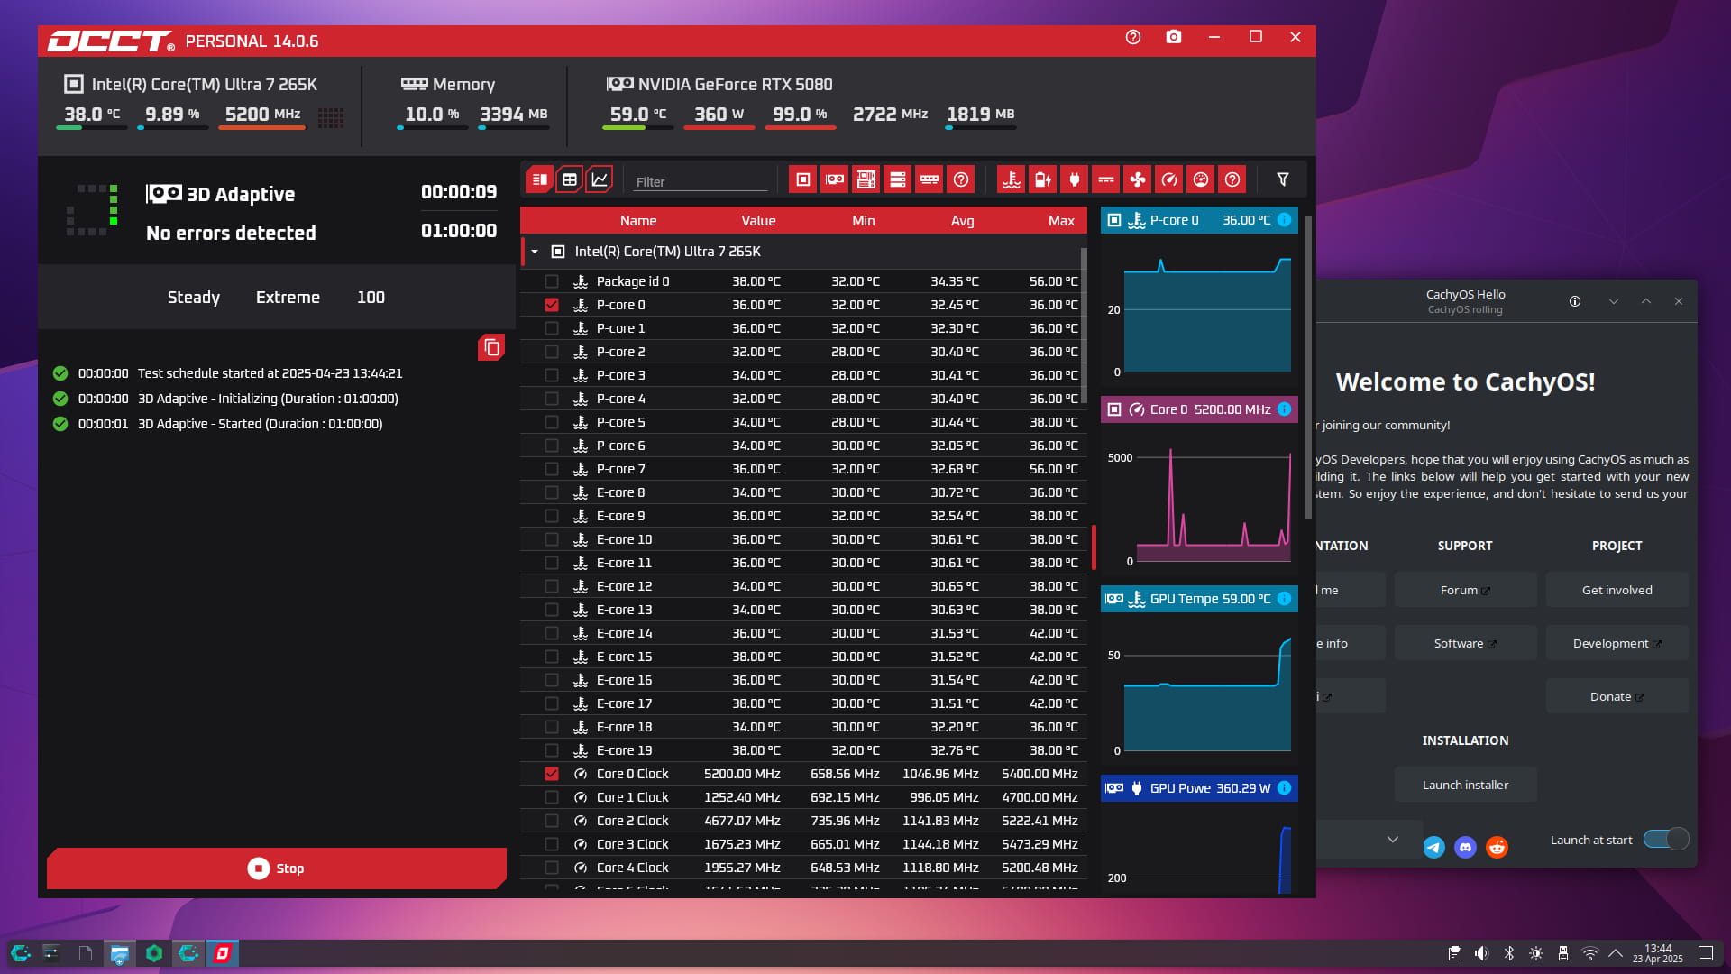This screenshot has width=1731, height=974.
Task: Click the copy log icon
Action: pyautogui.click(x=491, y=347)
